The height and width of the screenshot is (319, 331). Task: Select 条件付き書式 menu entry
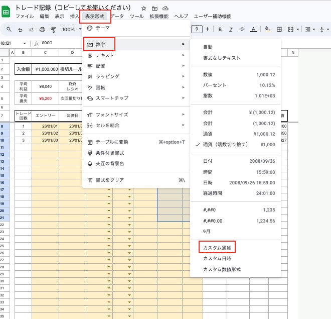click(x=109, y=153)
